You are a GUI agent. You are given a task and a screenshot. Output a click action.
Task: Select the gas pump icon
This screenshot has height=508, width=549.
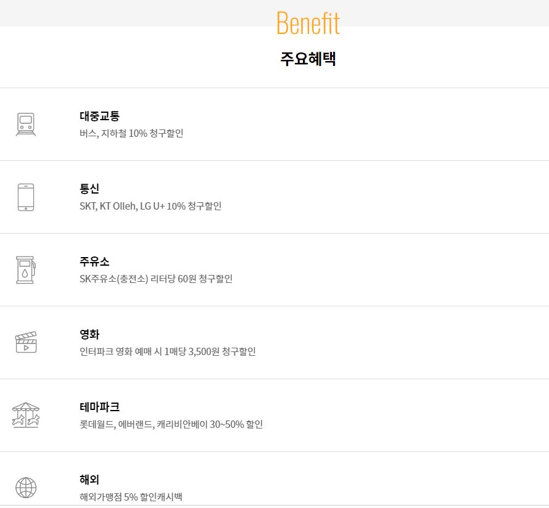(26, 270)
